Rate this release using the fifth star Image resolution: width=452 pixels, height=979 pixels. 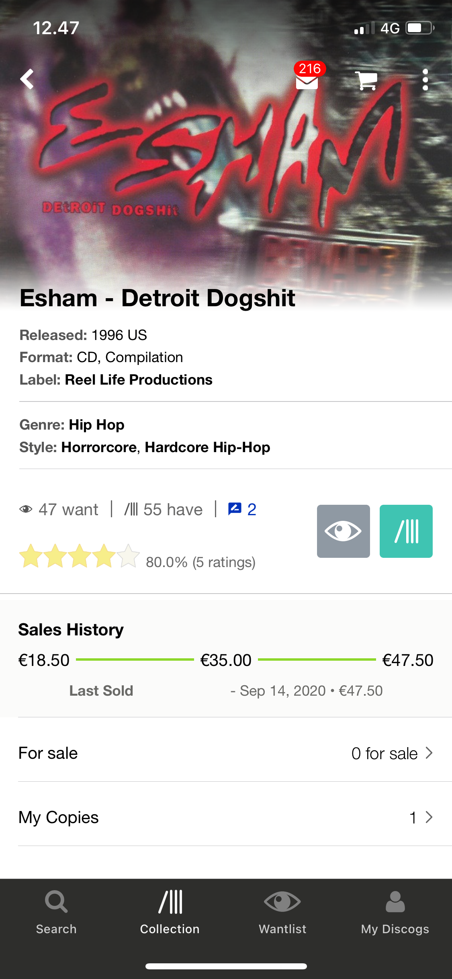coord(128,556)
